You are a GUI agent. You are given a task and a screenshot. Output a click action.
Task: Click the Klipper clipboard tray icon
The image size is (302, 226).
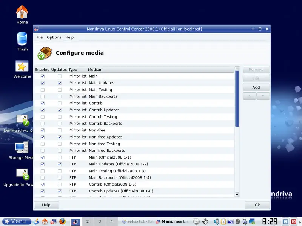tap(223, 222)
